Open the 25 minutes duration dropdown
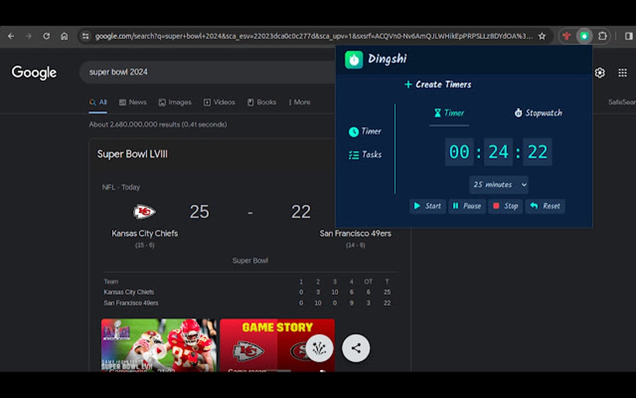The width and height of the screenshot is (636, 398). coord(499,185)
